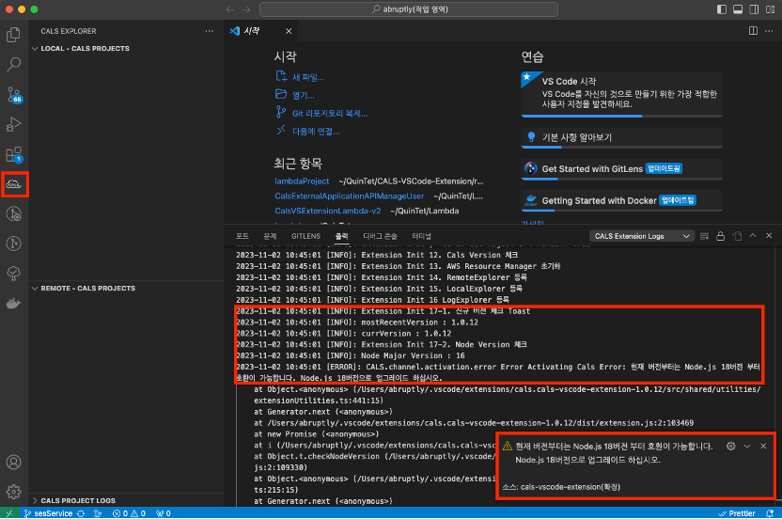Toggle bottom panel layout icon
This screenshot has width=782, height=519.
point(738,9)
